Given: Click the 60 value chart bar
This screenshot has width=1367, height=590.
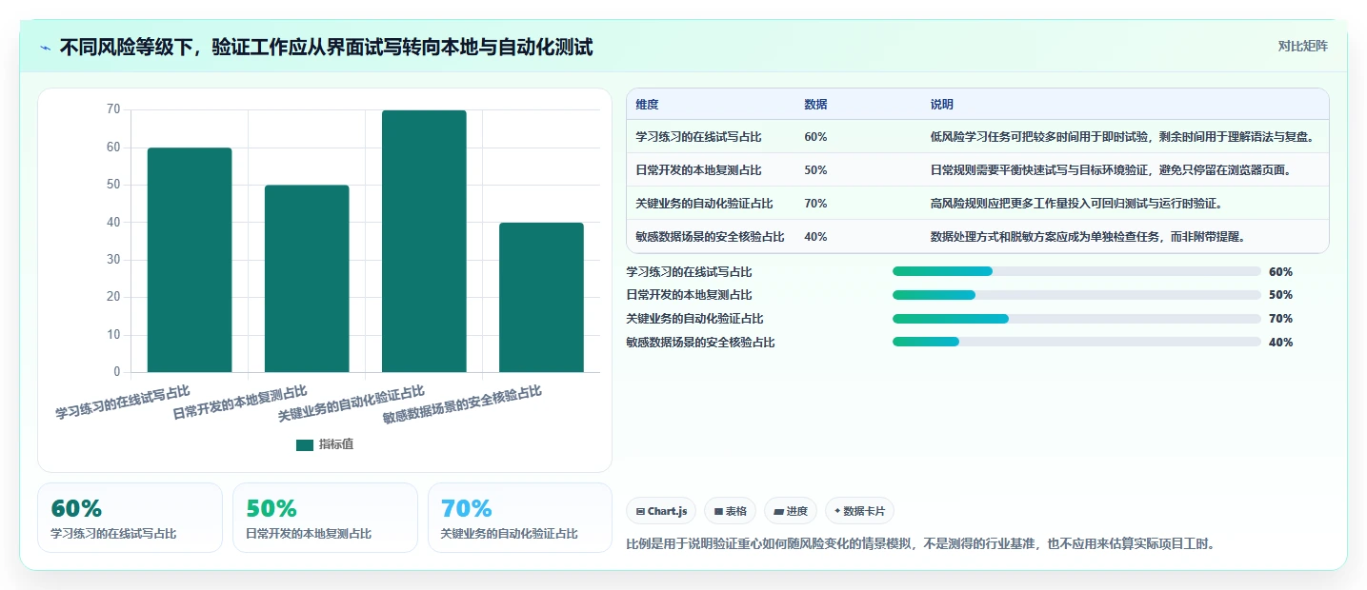Looking at the screenshot, I should pos(190,260).
